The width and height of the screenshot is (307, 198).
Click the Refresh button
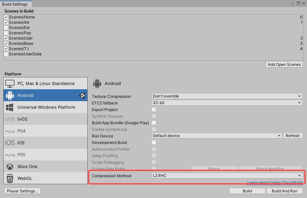[x=293, y=136]
